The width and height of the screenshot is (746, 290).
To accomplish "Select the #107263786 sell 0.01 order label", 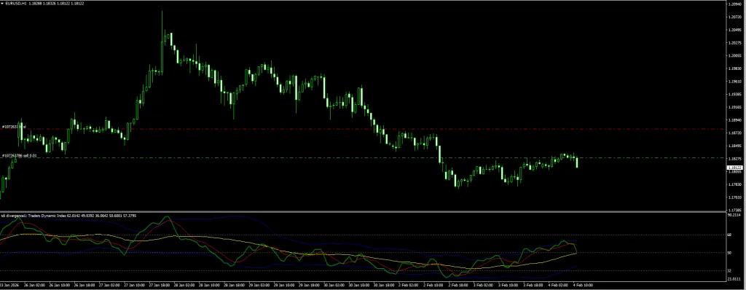I will coord(20,155).
